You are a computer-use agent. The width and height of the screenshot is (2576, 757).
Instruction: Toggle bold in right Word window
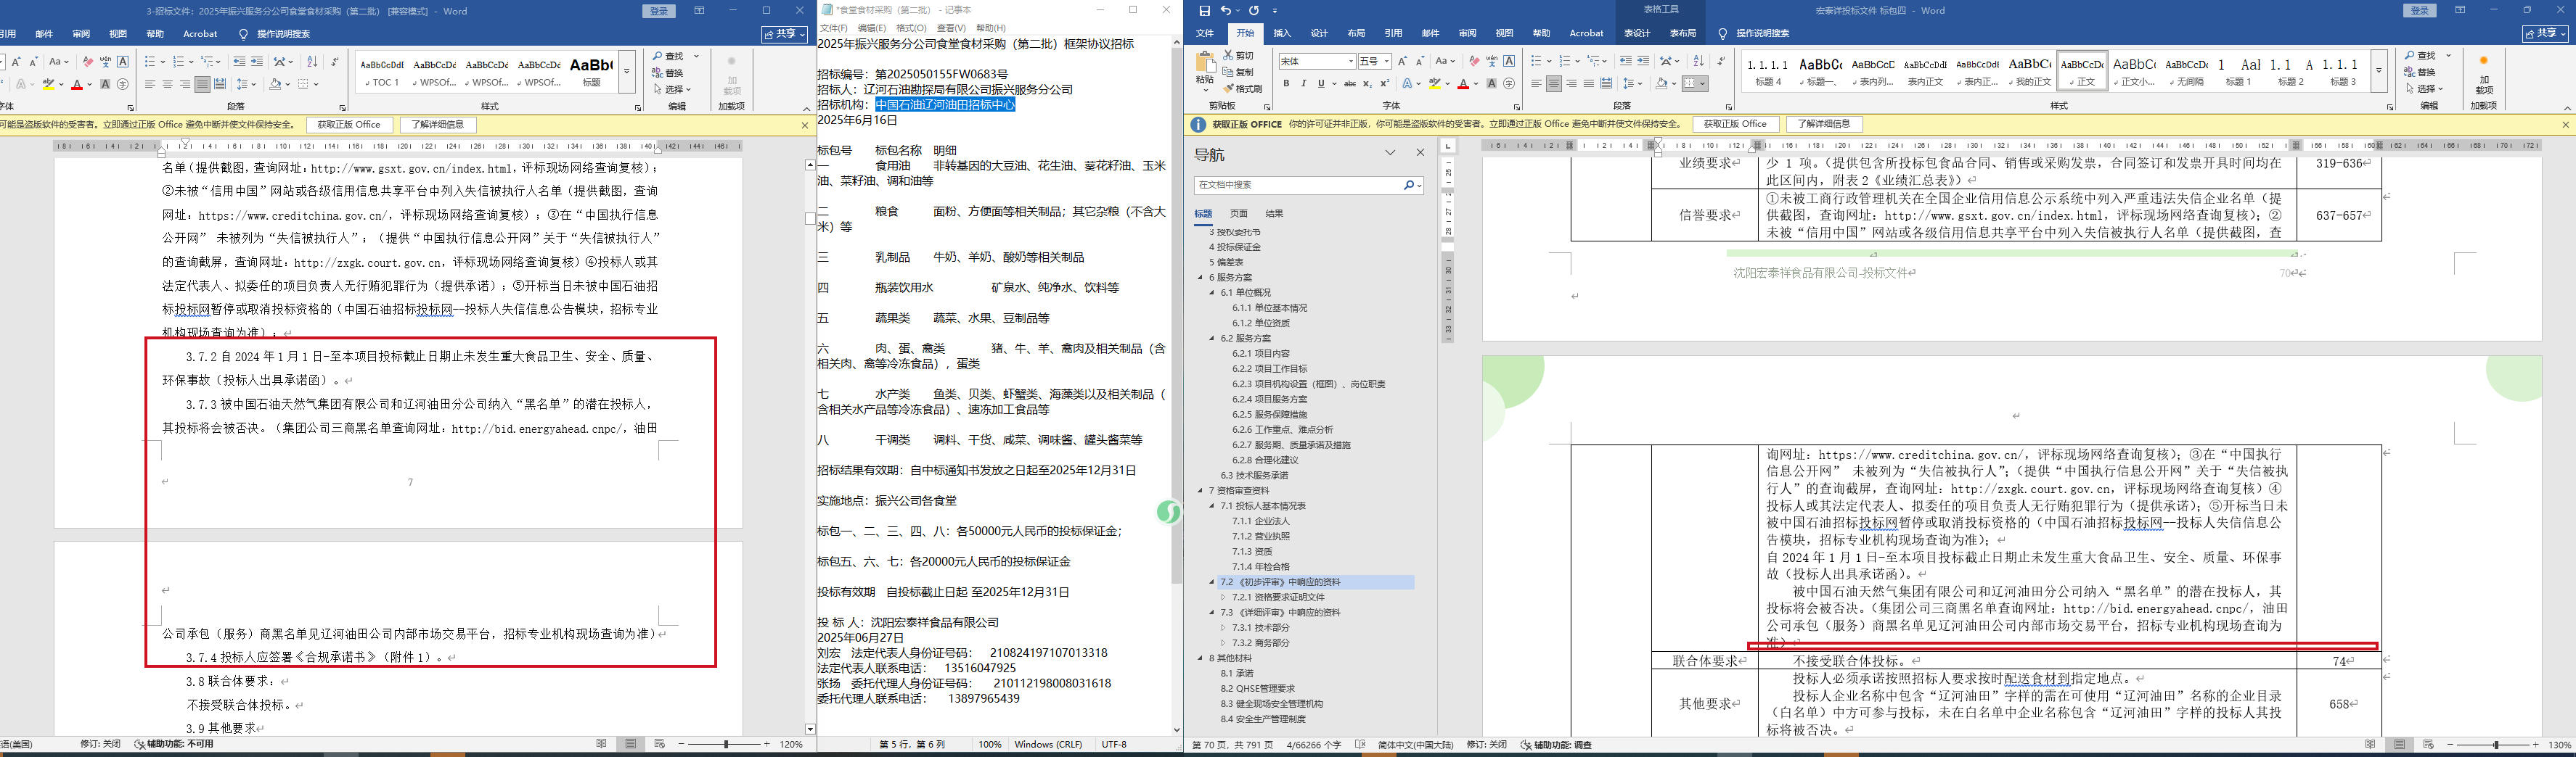click(x=1286, y=84)
